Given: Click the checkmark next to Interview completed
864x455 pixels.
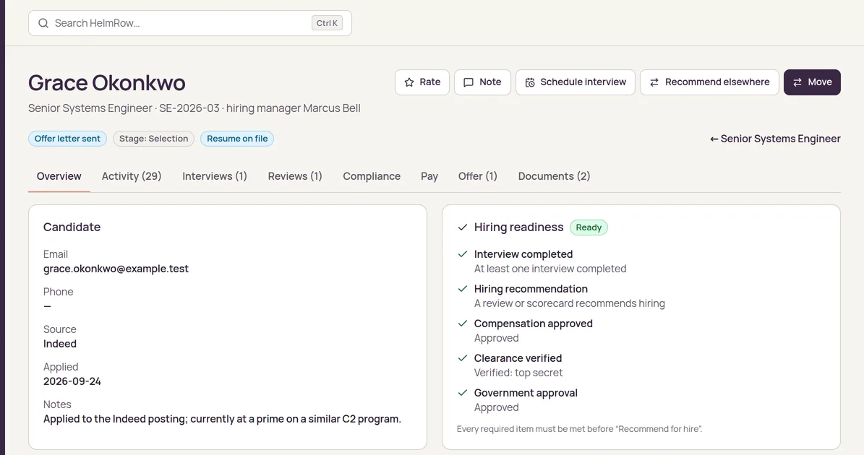Looking at the screenshot, I should coord(462,254).
